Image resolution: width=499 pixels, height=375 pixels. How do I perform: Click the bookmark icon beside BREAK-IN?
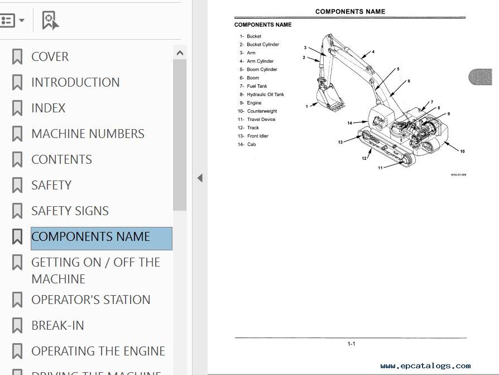(x=17, y=326)
